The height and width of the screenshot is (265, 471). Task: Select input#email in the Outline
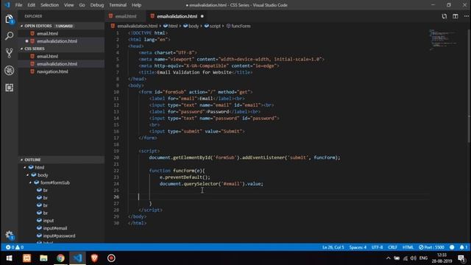pyautogui.click(x=55, y=228)
